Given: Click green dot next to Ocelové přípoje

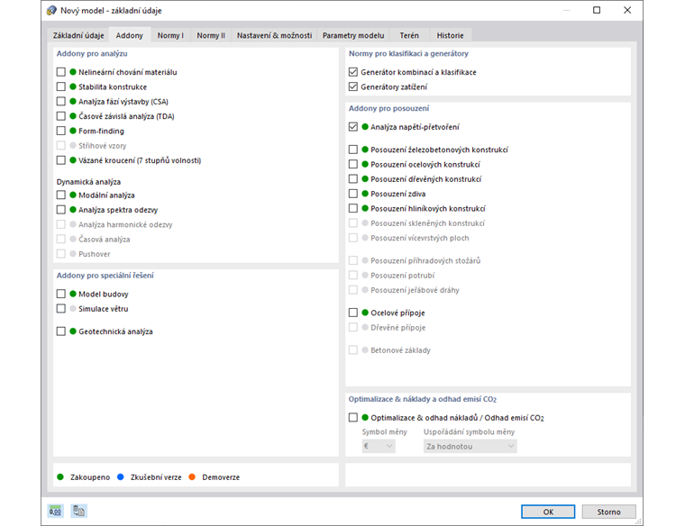Looking at the screenshot, I should [x=365, y=313].
